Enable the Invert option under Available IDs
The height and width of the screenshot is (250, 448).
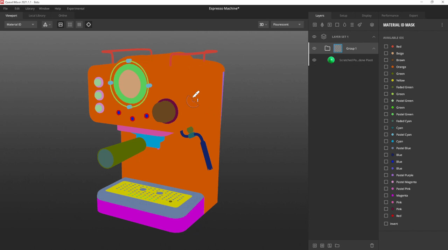click(385, 223)
